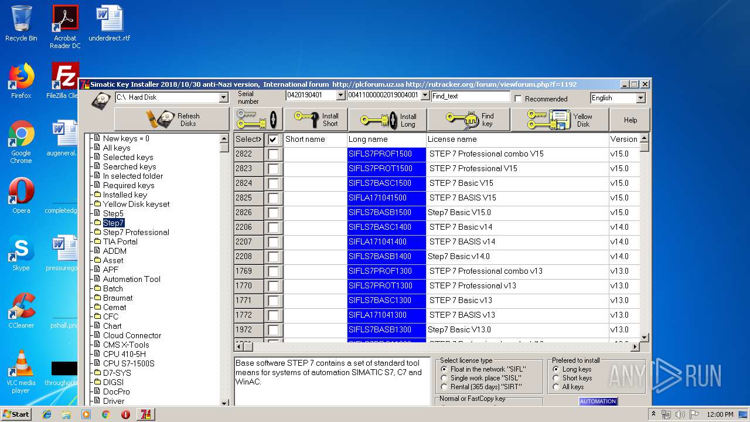Open the Installed key folder
Viewport: 750px width, 422px height.
point(125,195)
